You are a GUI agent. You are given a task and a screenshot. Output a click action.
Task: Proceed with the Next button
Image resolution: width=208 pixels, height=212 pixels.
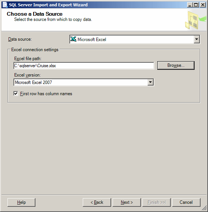coord(127,202)
